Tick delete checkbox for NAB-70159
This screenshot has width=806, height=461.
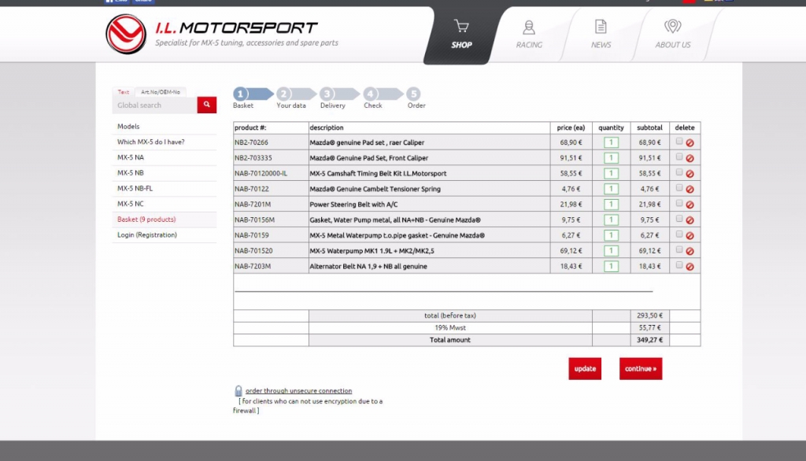click(679, 234)
